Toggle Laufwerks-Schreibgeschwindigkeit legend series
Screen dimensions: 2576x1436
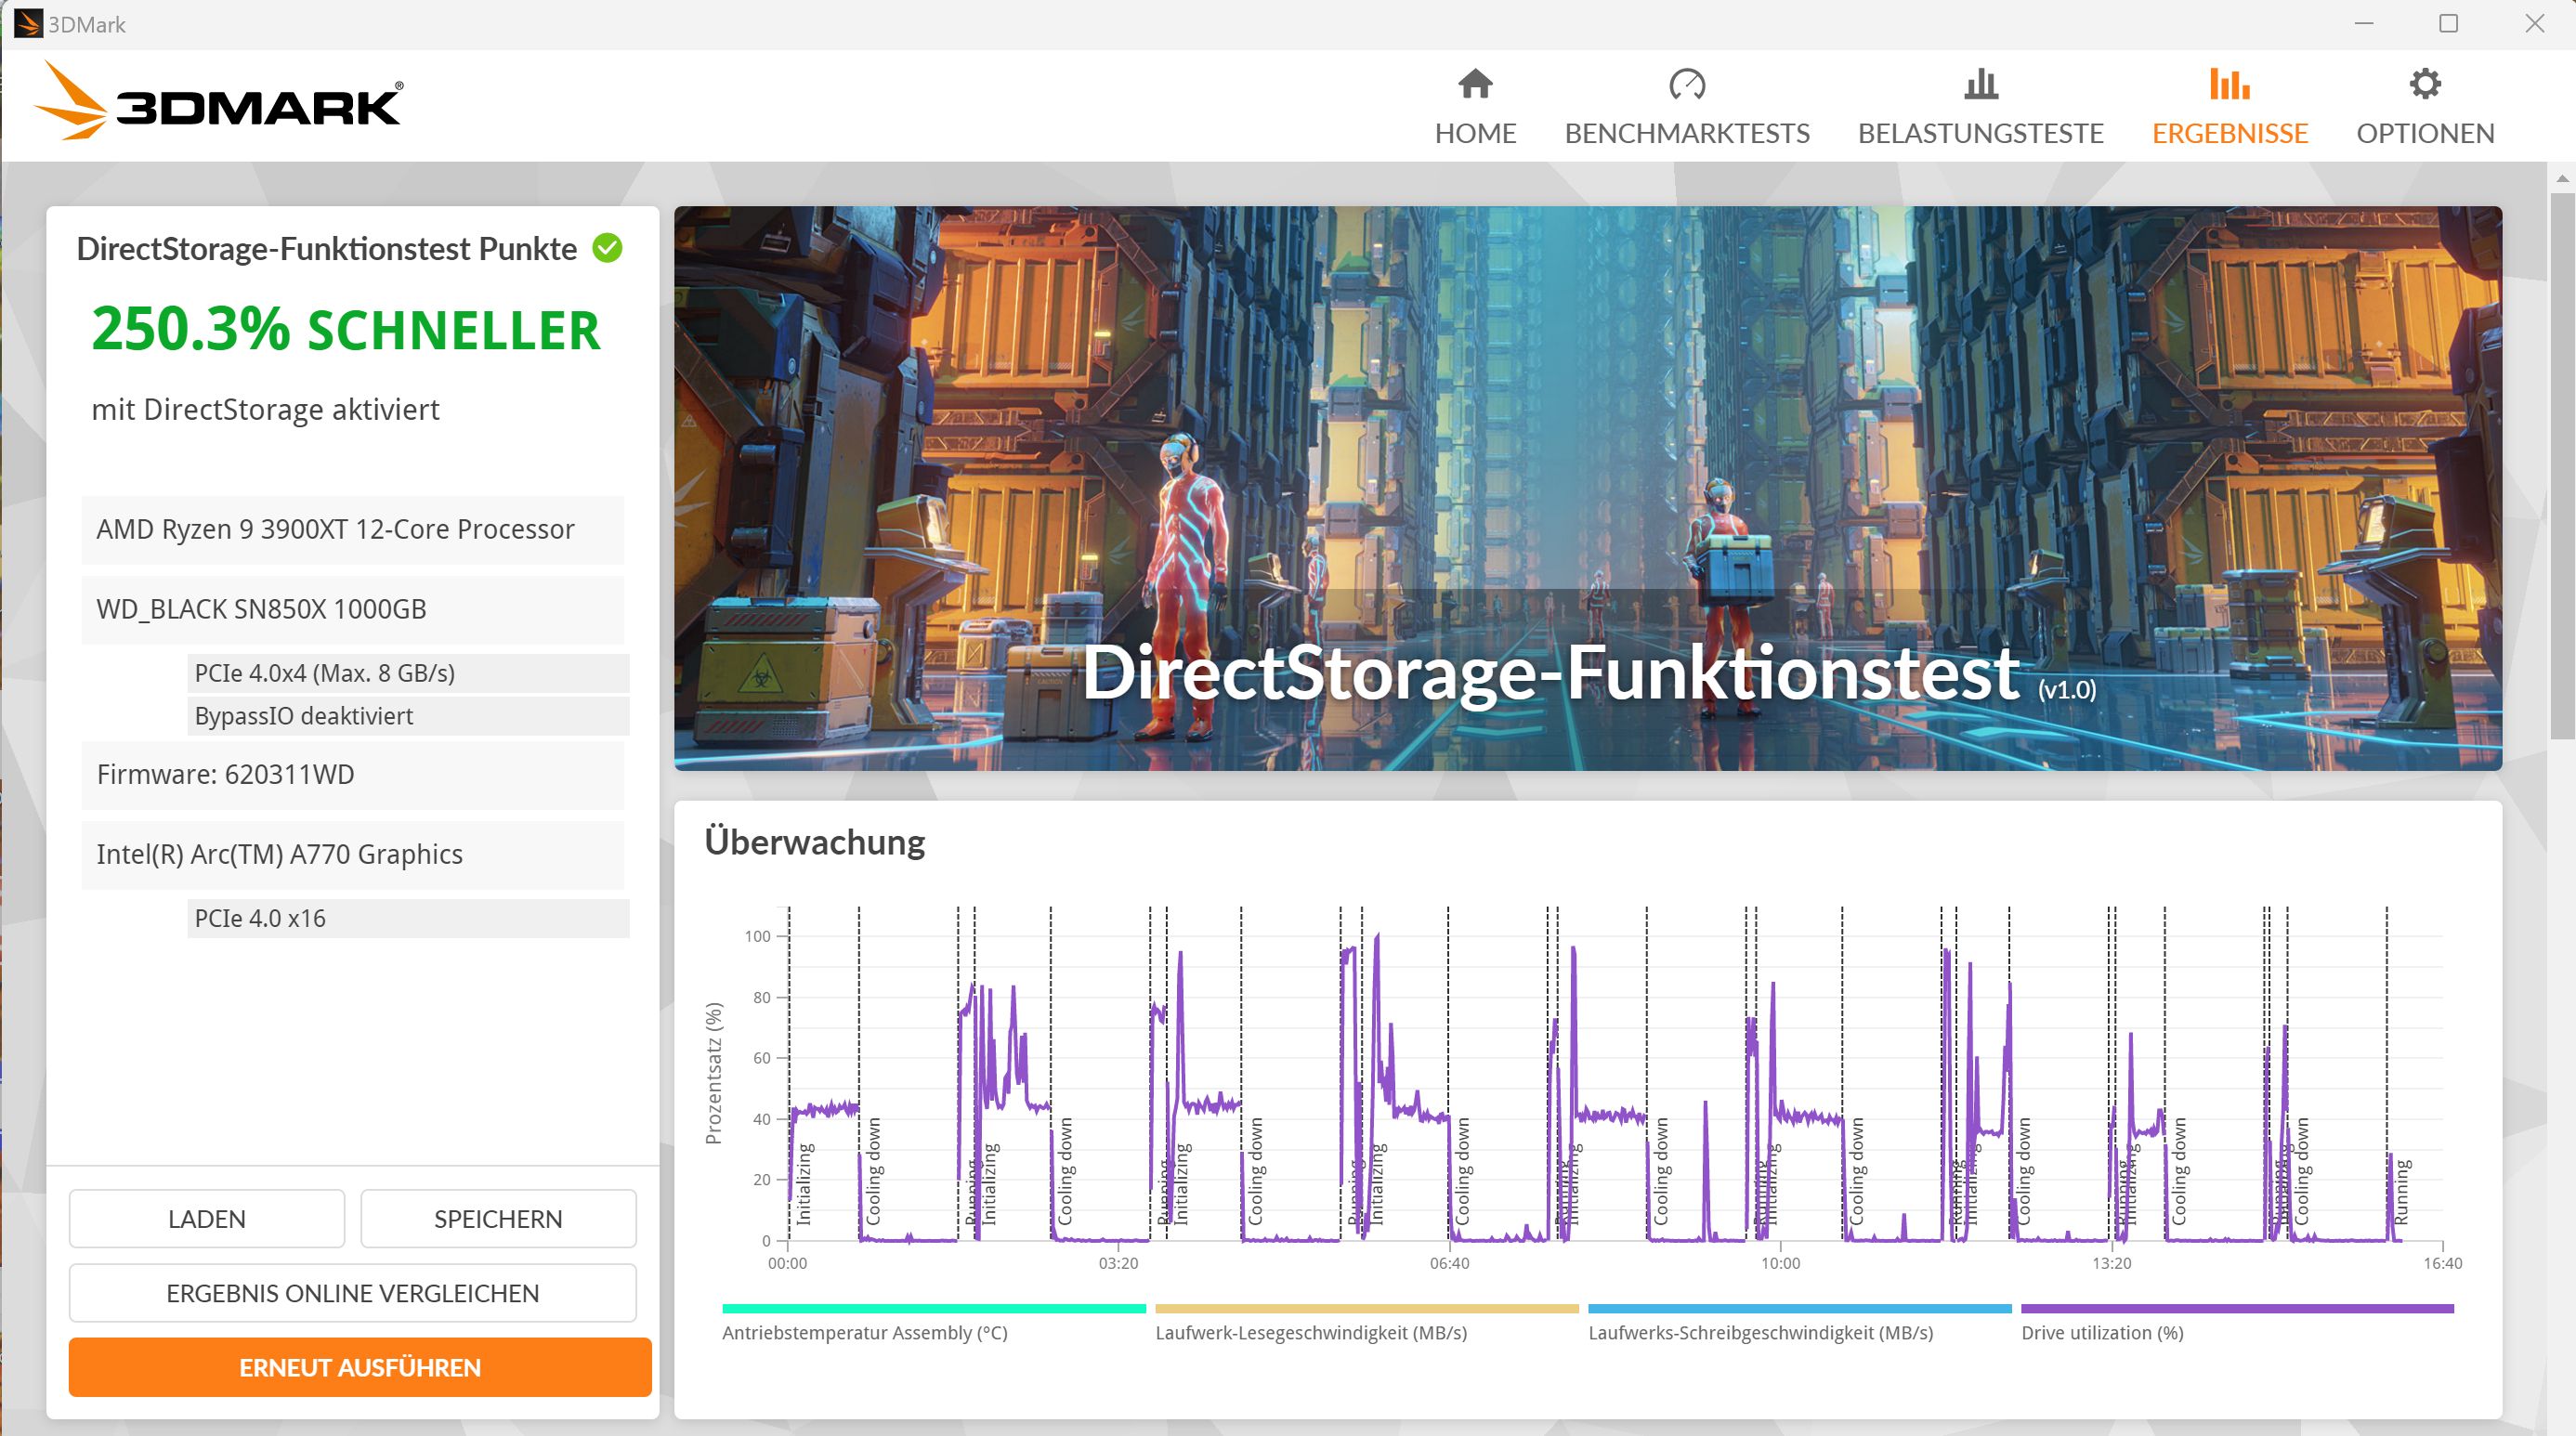(1760, 1332)
